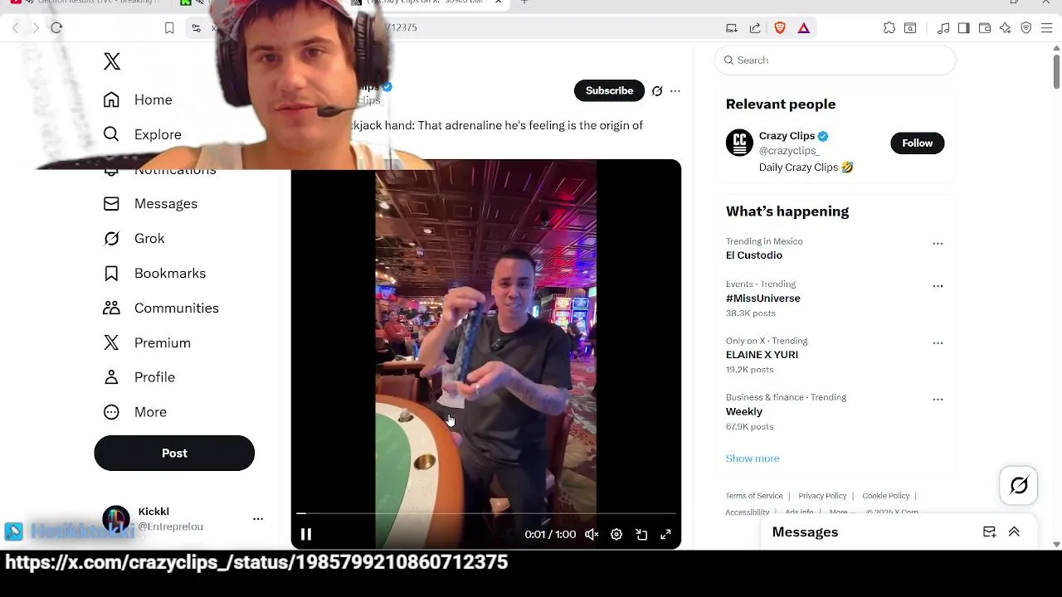The width and height of the screenshot is (1062, 597).
Task: Click the Bookmarks ribbon icon in sidebar
Action: (111, 274)
